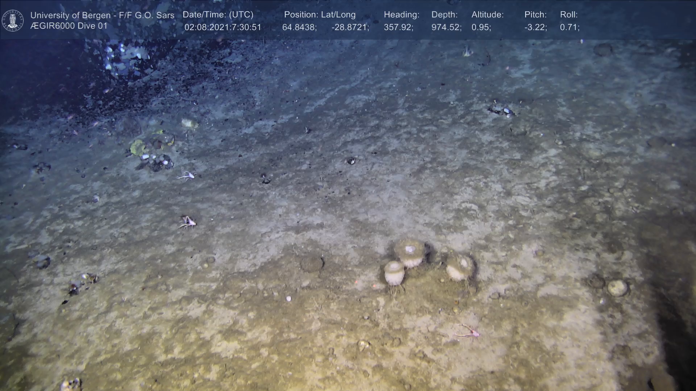The image size is (696, 391).
Task: Select the latitude value 64.8438
Action: [299, 28]
